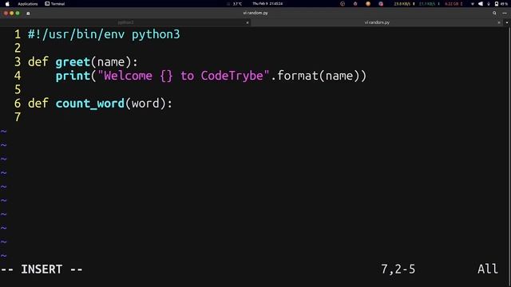Click the timer tray icon
The image size is (511, 287).
click(355, 4)
